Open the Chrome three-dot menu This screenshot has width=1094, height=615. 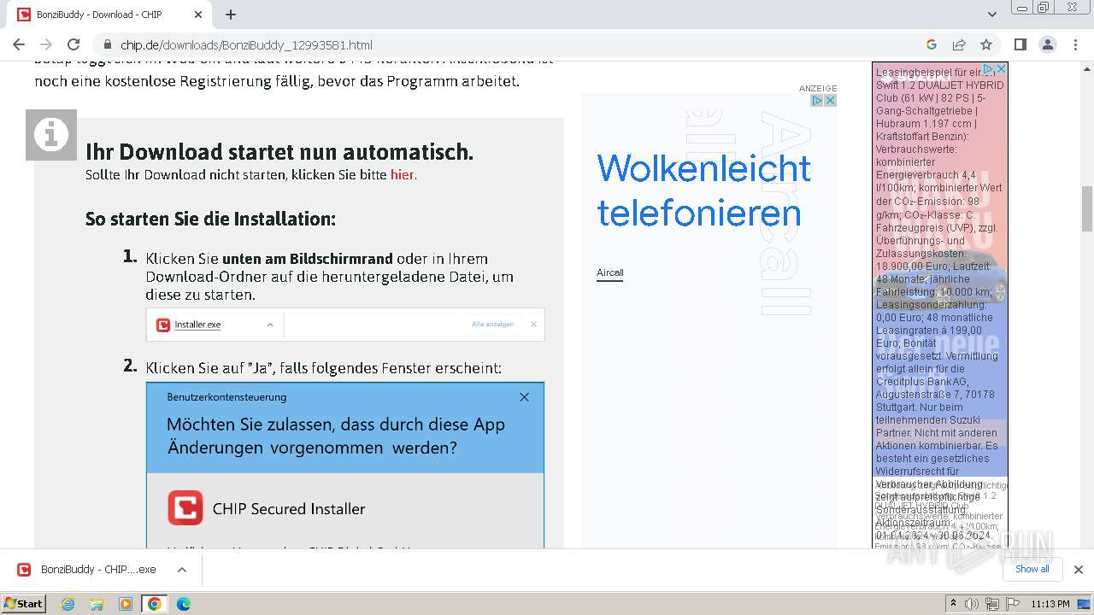tap(1075, 44)
